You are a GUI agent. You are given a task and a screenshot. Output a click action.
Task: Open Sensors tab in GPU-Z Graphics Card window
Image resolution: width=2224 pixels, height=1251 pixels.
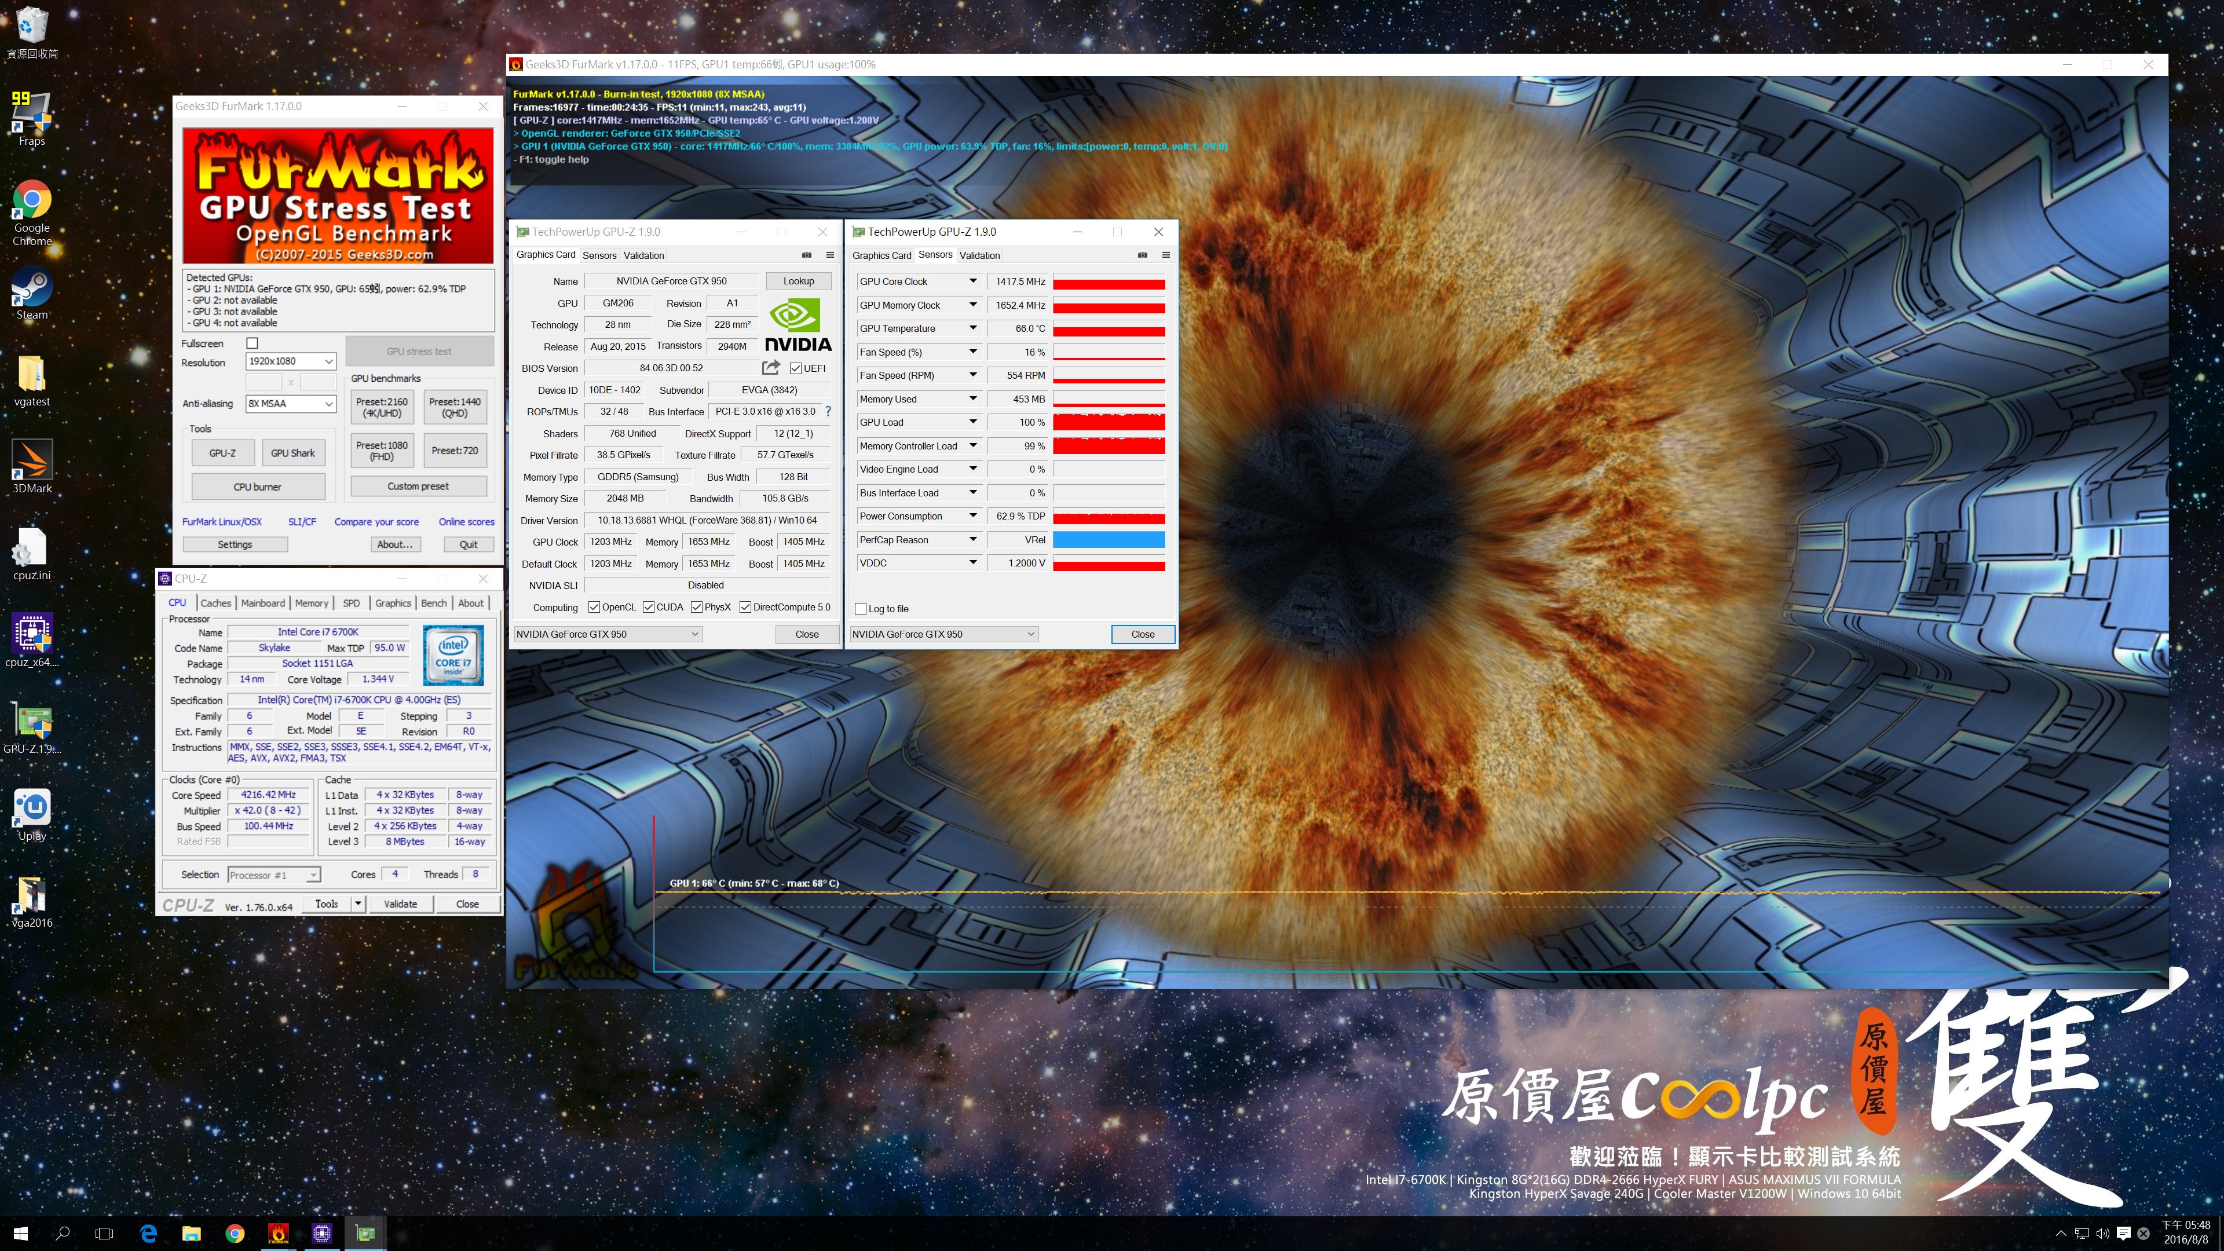point(599,255)
